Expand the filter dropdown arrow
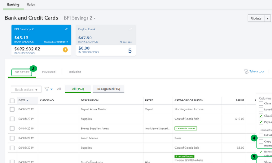The height and width of the screenshot is (163, 272). [x=51, y=89]
